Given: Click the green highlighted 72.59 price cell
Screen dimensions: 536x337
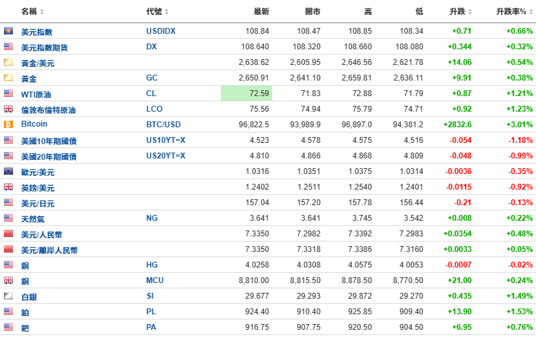Looking at the screenshot, I should click(x=246, y=94).
